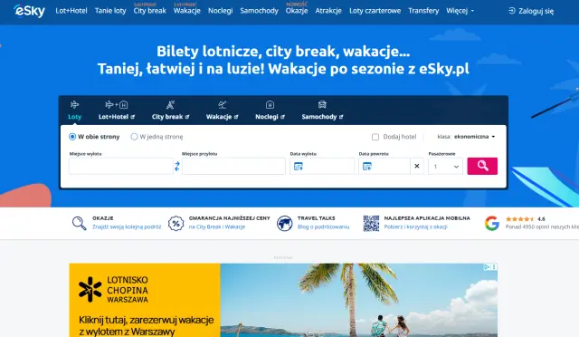Check the Dodaj hotel checkbox

click(x=375, y=137)
